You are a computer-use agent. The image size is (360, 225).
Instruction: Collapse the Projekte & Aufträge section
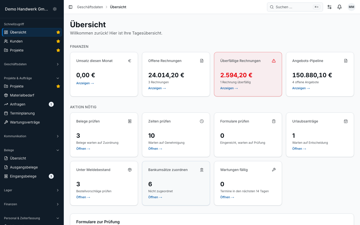coord(32,78)
